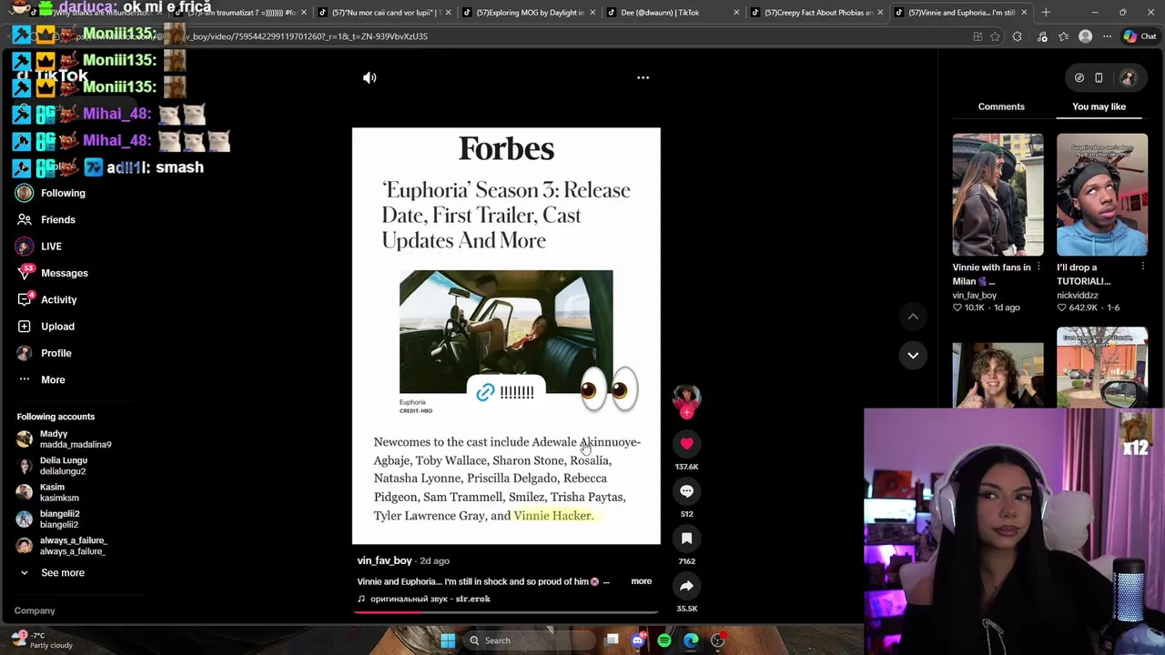The image size is (1165, 655).
Task: Open Kasim kasimksm account
Action: (x=47, y=492)
